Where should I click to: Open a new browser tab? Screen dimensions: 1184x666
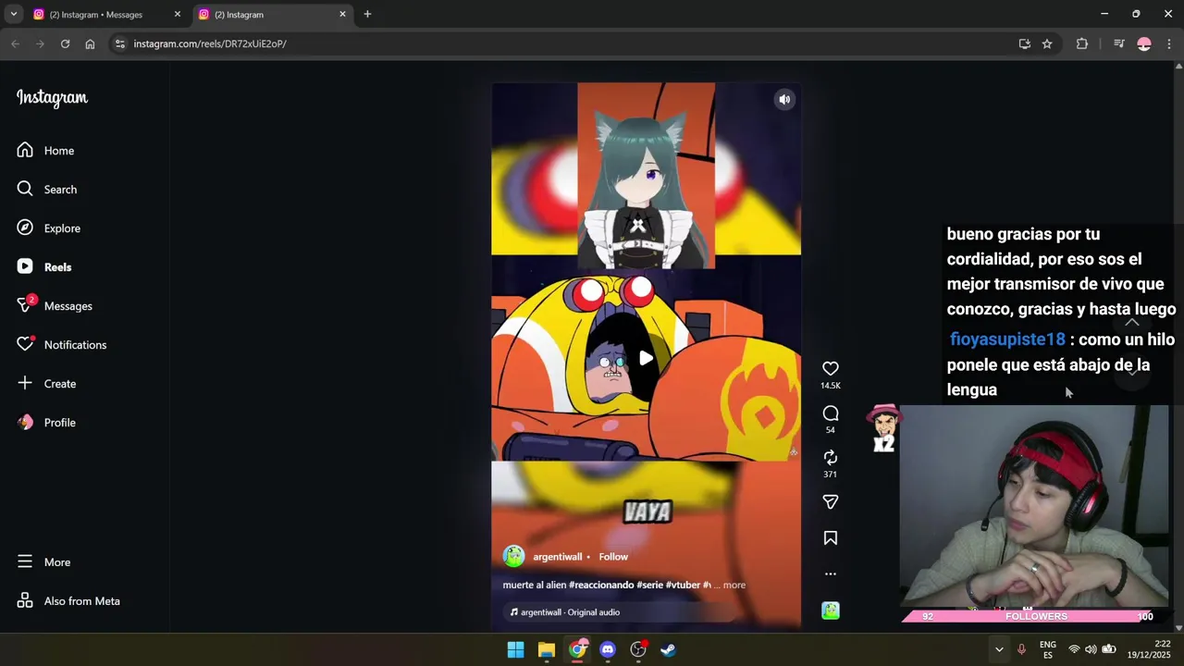point(367,14)
